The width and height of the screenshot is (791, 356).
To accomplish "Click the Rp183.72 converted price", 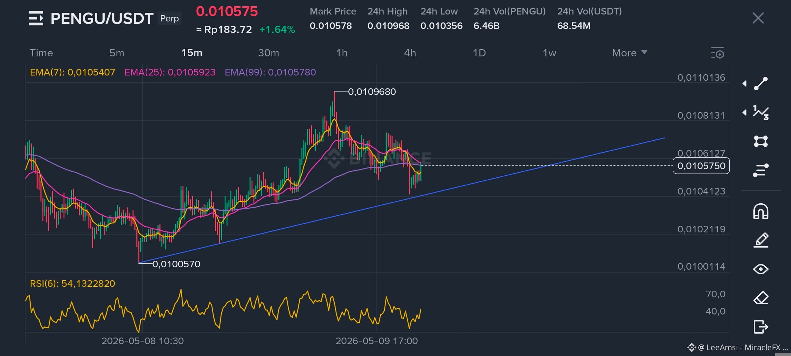I will click(224, 30).
